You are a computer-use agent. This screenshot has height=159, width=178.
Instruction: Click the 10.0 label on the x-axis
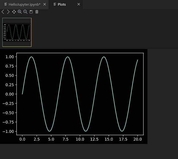tap(80, 139)
